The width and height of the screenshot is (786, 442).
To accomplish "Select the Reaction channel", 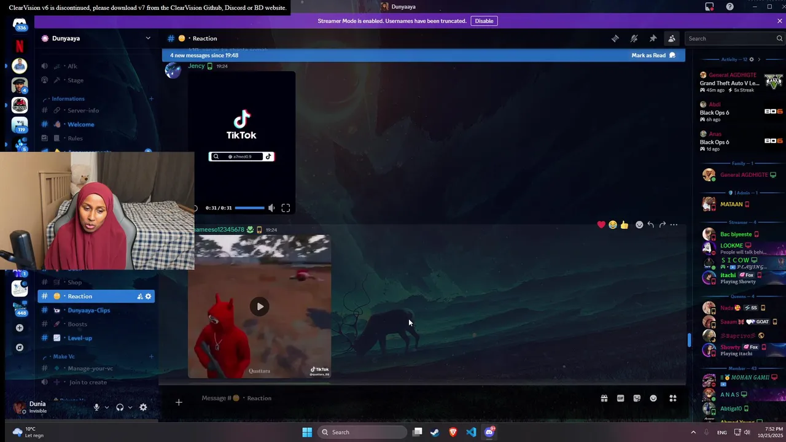I will click(x=96, y=297).
